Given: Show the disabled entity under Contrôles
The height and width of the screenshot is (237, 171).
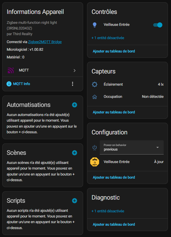Looking at the screenshot, I should point(108,38).
